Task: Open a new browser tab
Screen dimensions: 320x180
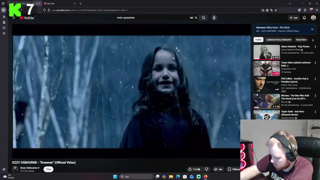Action: 80,3
